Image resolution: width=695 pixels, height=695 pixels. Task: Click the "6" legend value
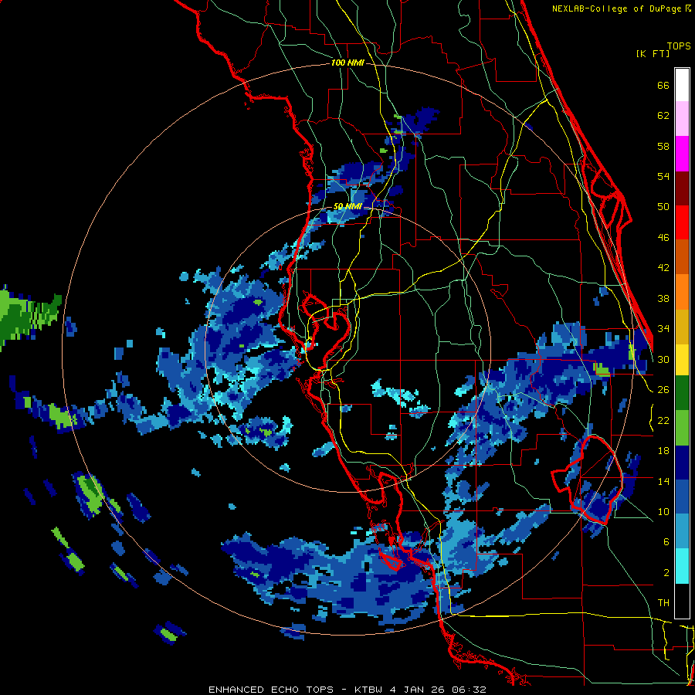point(666,542)
